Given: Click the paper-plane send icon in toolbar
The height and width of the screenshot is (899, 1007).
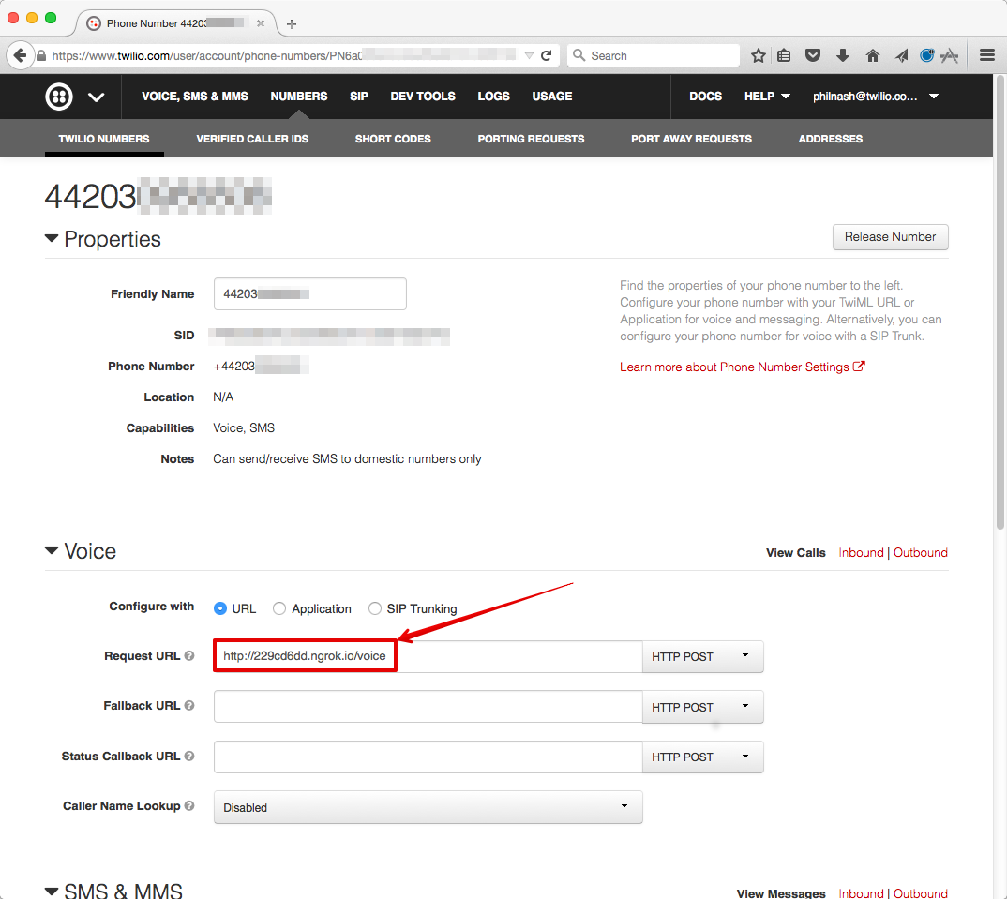Looking at the screenshot, I should point(902,56).
